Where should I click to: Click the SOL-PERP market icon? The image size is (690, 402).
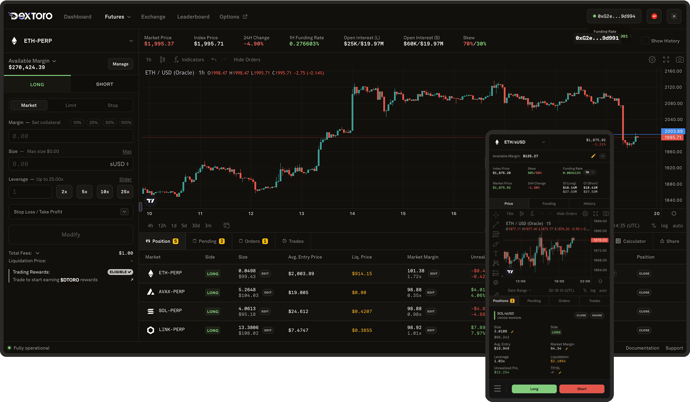coord(151,311)
